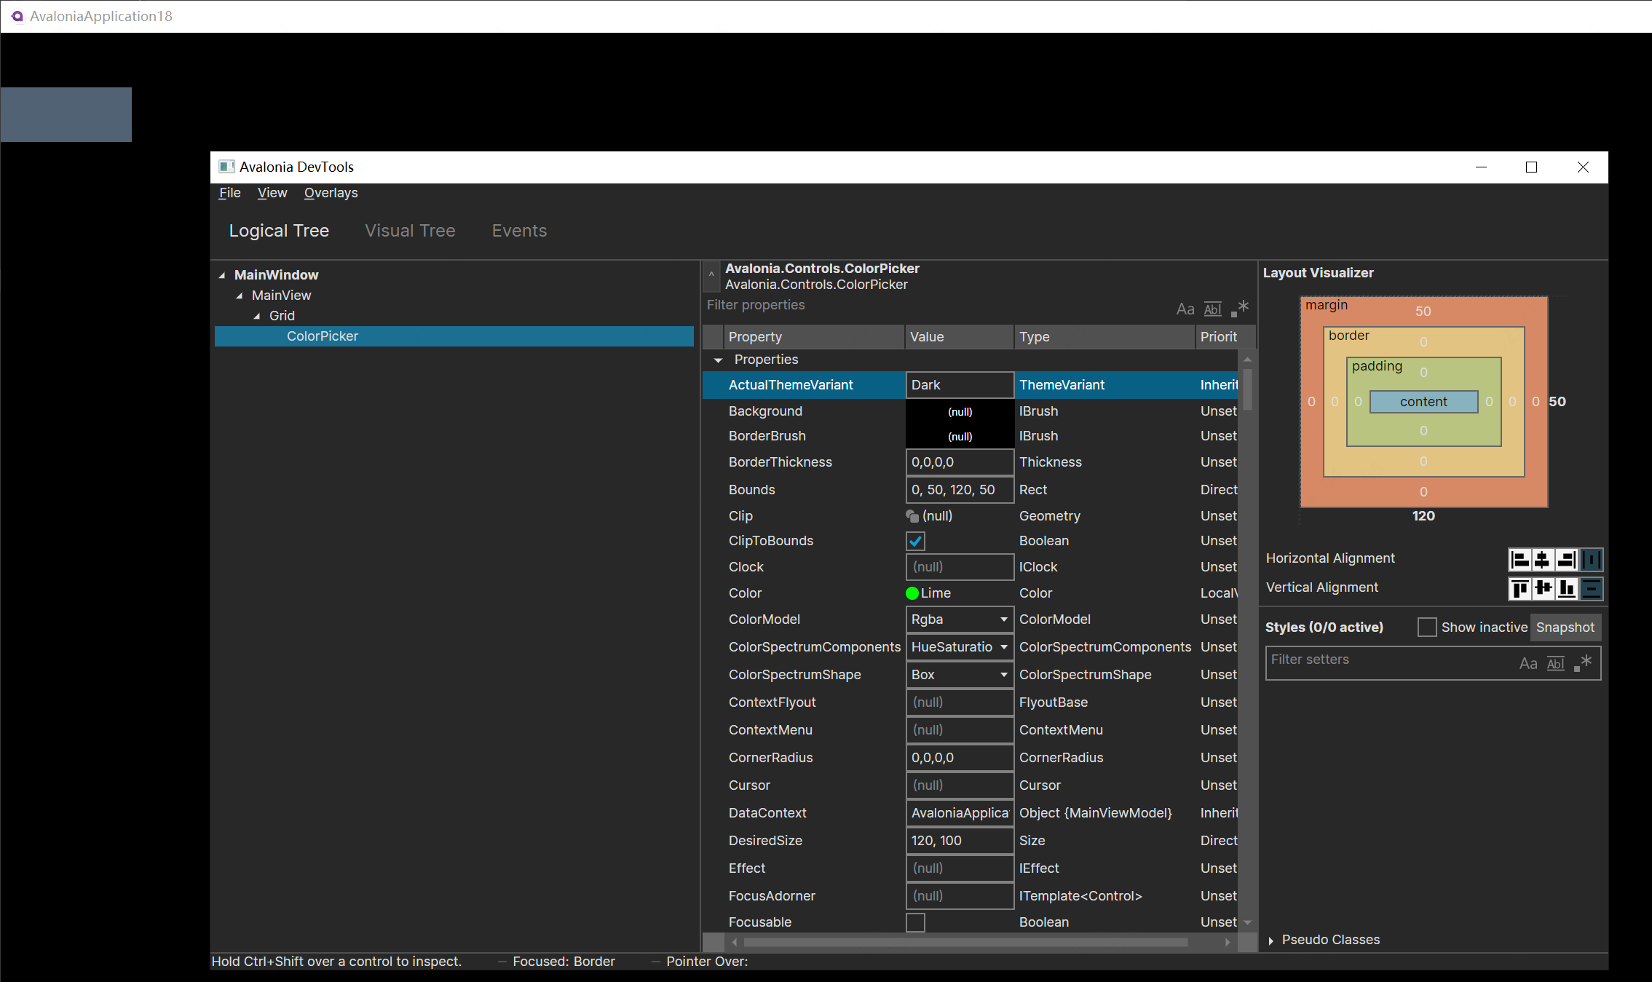Viewport: 1652px width, 982px height.
Task: Open the ColorSpectrumShape dropdown showing Box
Action: tap(1003, 675)
